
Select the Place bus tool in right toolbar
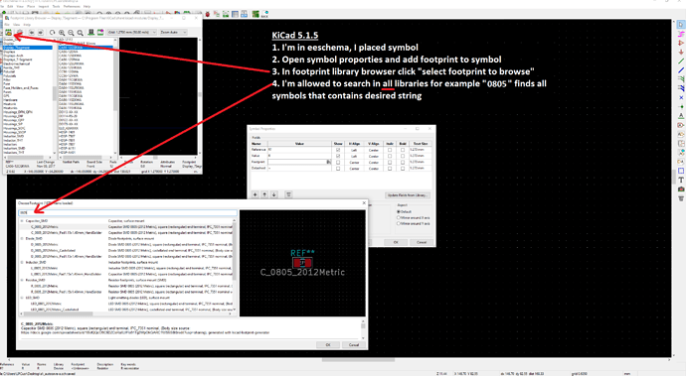[681, 70]
